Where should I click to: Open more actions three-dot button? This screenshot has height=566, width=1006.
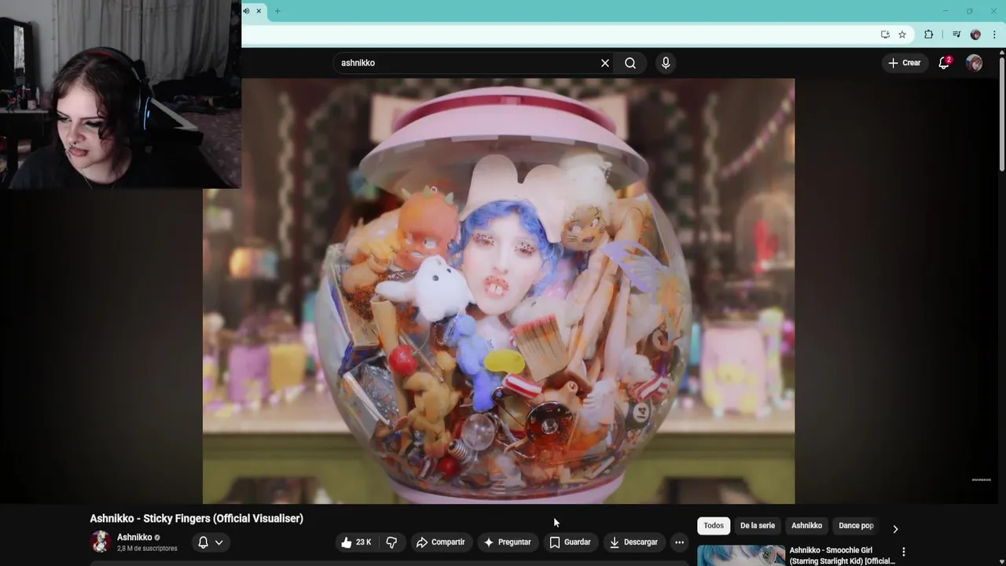(679, 542)
